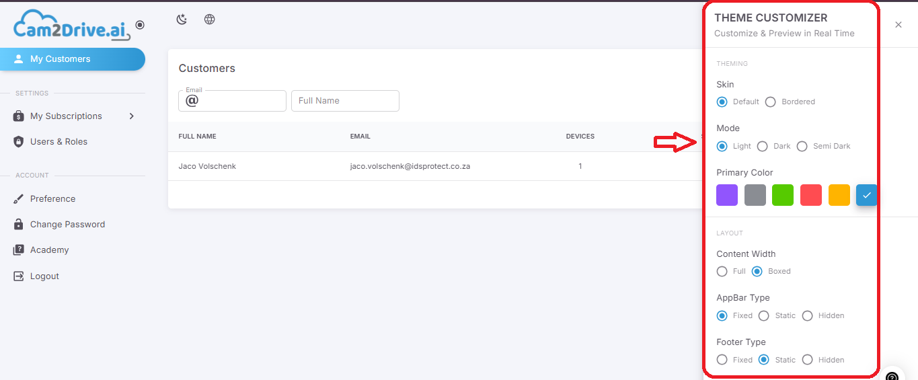918x380 pixels.
Task: Click the My Customers person icon
Action: 19,59
